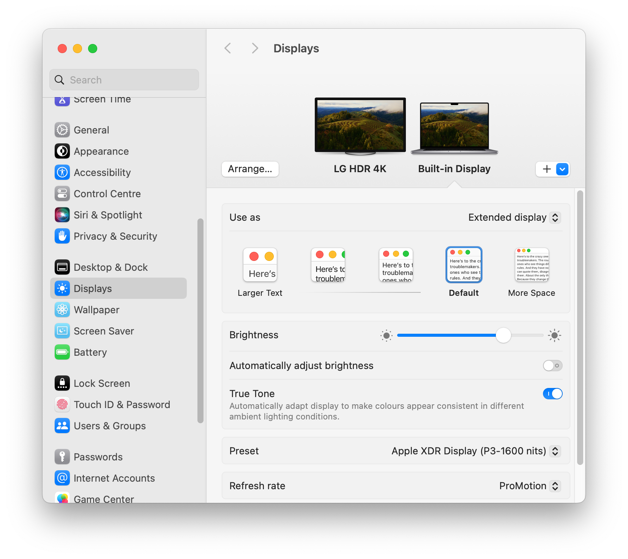
Task: Click the Brightness slider knob
Action: 503,335
